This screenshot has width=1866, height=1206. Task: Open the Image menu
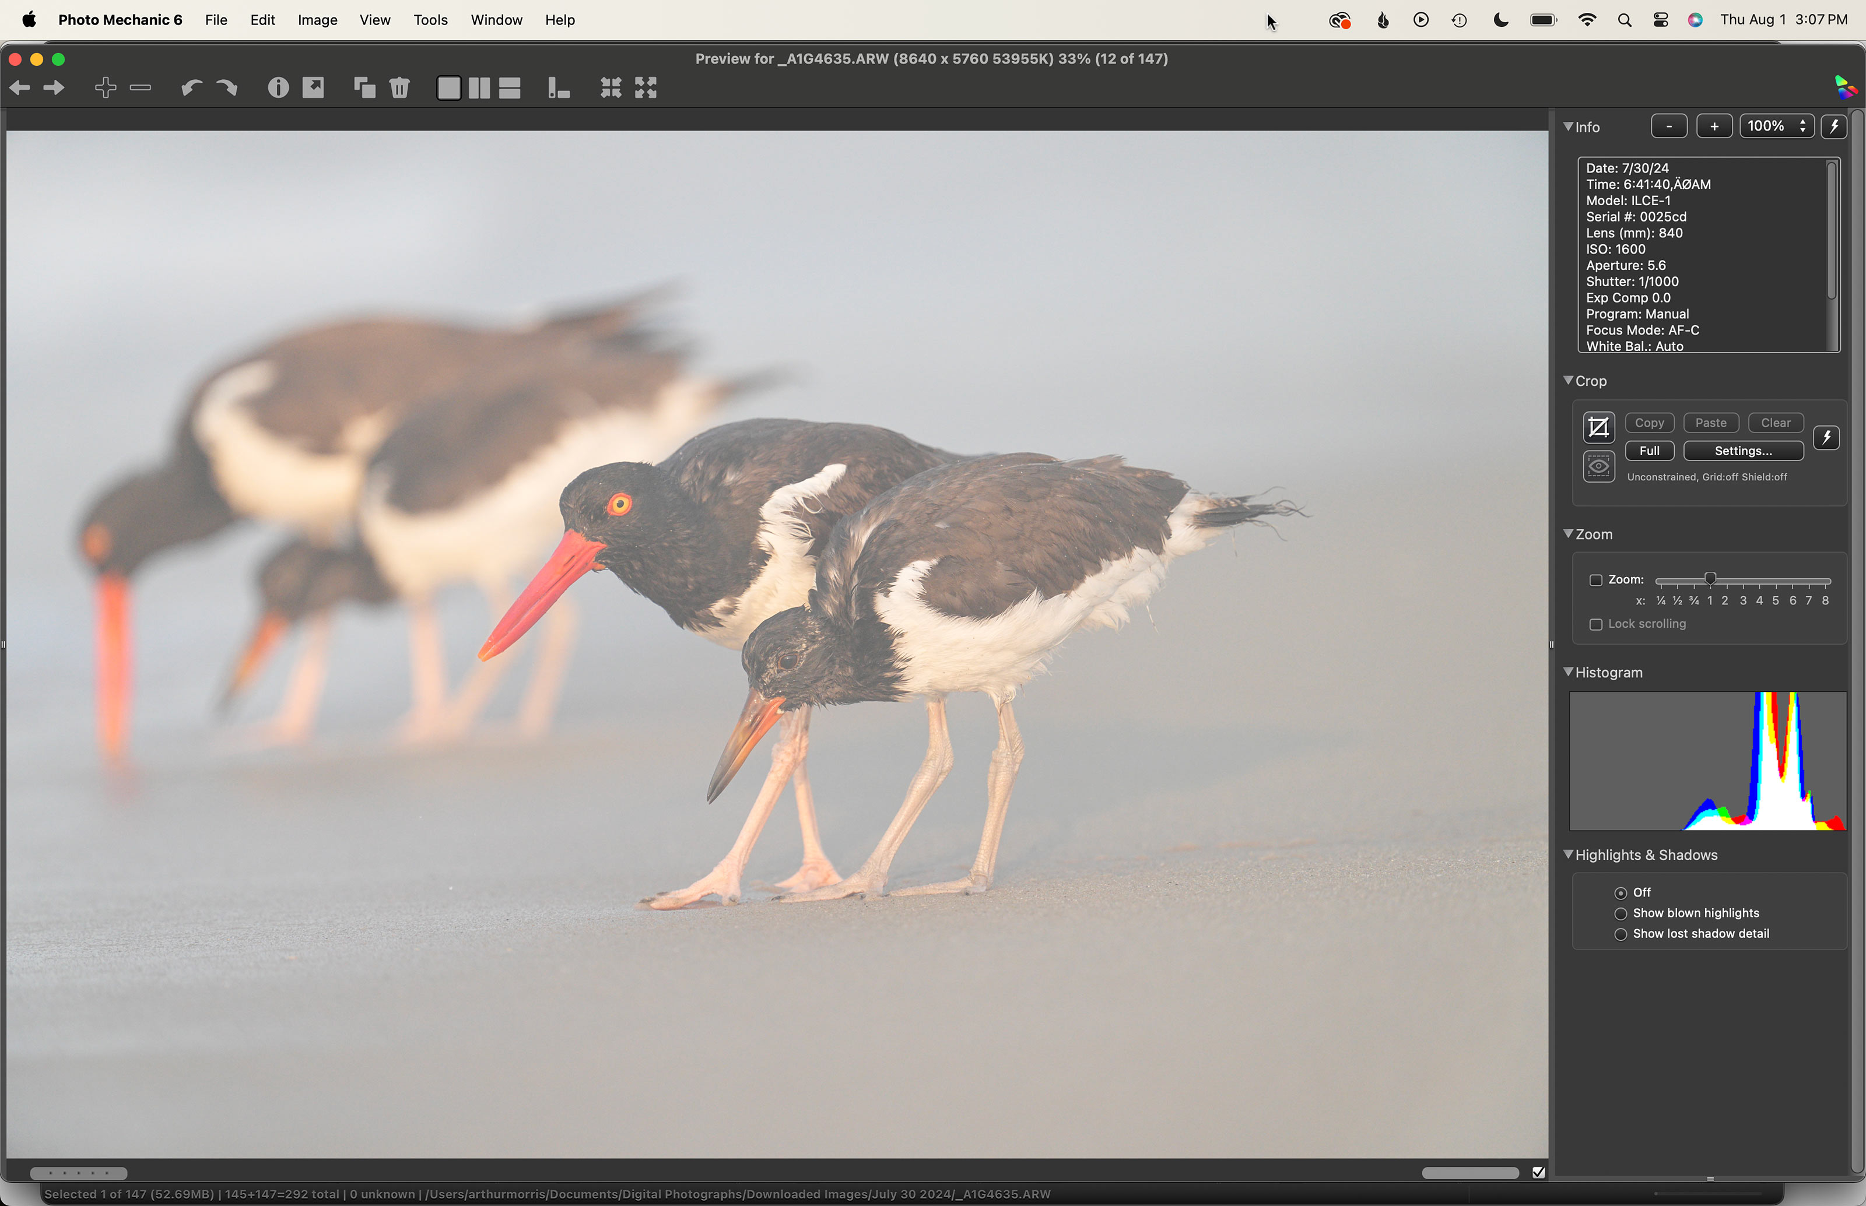[317, 20]
